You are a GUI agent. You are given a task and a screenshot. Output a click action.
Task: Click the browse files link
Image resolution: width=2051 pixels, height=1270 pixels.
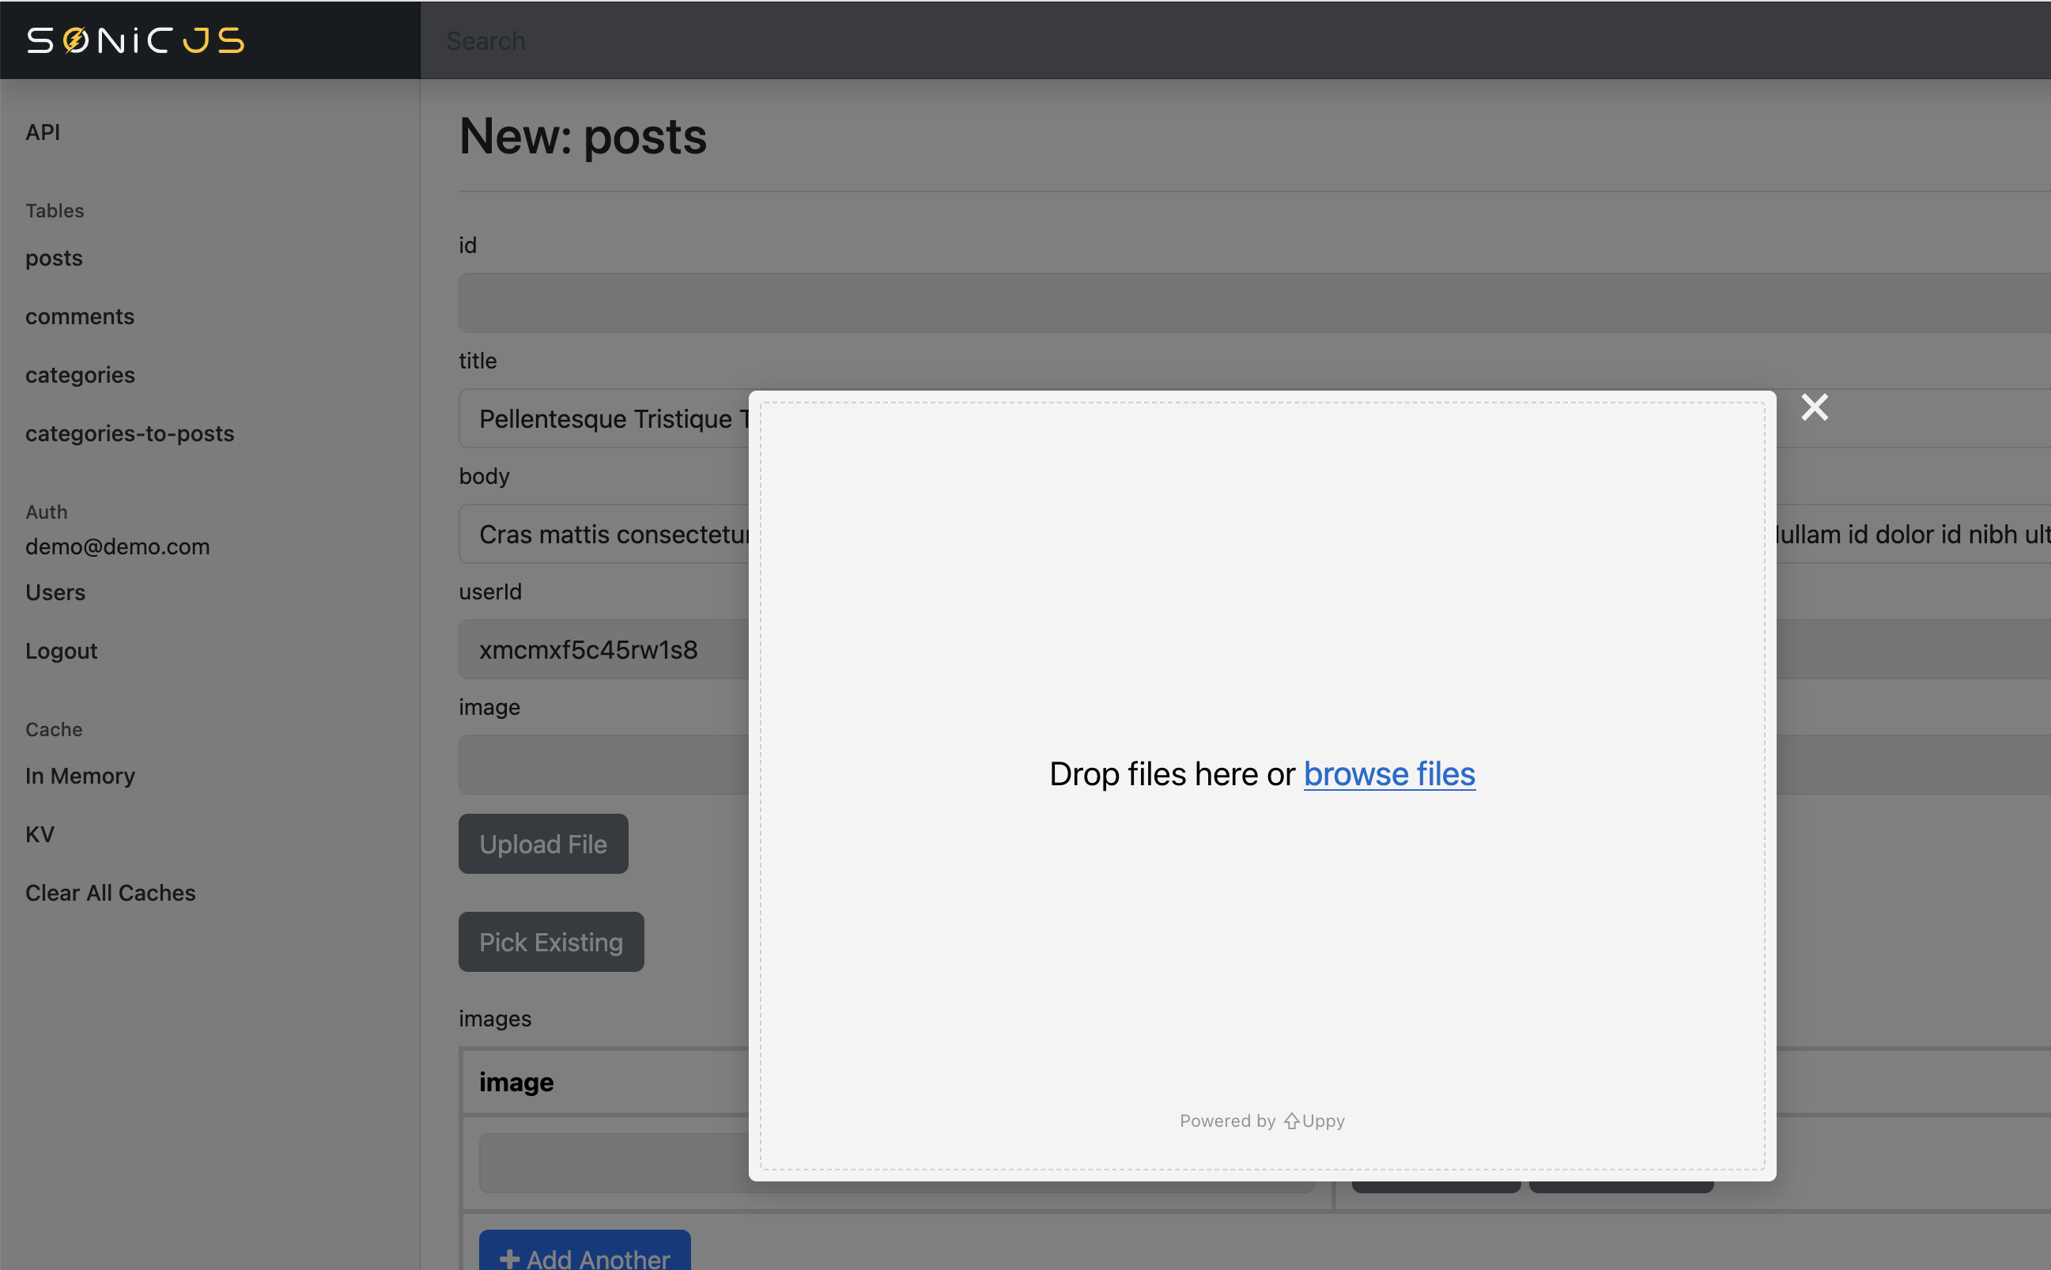click(1388, 773)
